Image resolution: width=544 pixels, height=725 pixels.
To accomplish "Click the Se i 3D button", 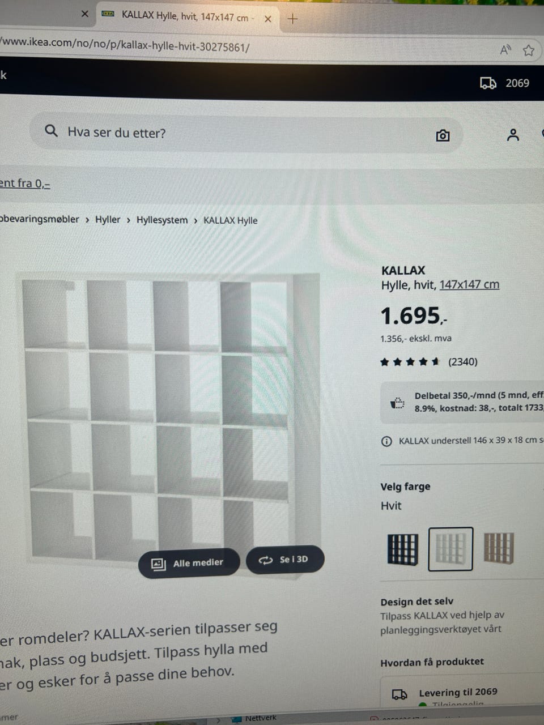I will (285, 560).
